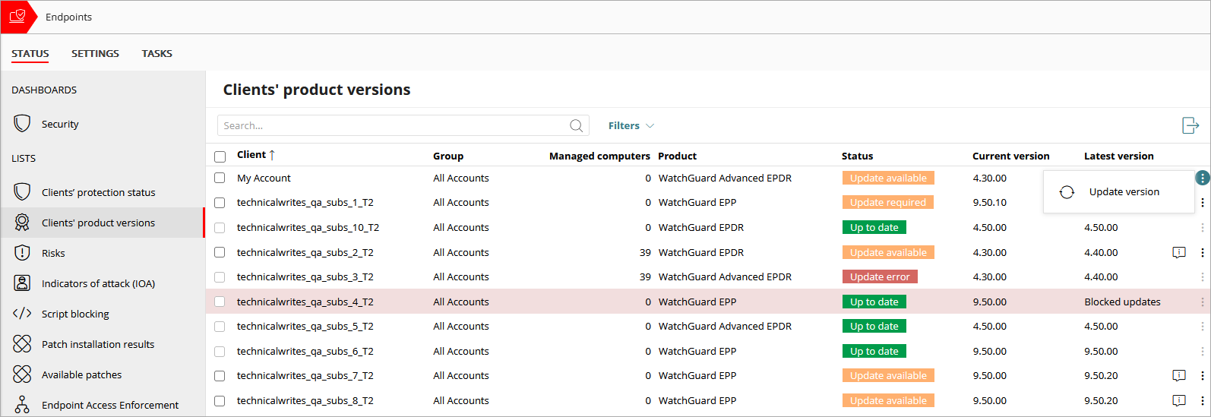Switch to the SETTINGS tab

click(95, 53)
